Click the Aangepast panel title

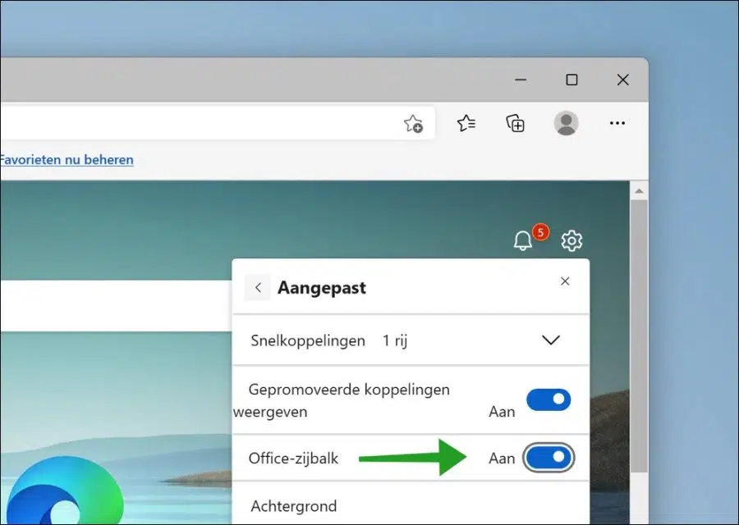pyautogui.click(x=322, y=287)
